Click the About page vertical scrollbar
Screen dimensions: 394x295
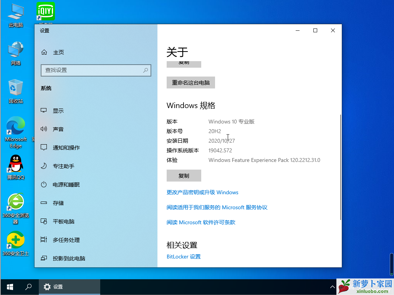[x=340, y=167]
